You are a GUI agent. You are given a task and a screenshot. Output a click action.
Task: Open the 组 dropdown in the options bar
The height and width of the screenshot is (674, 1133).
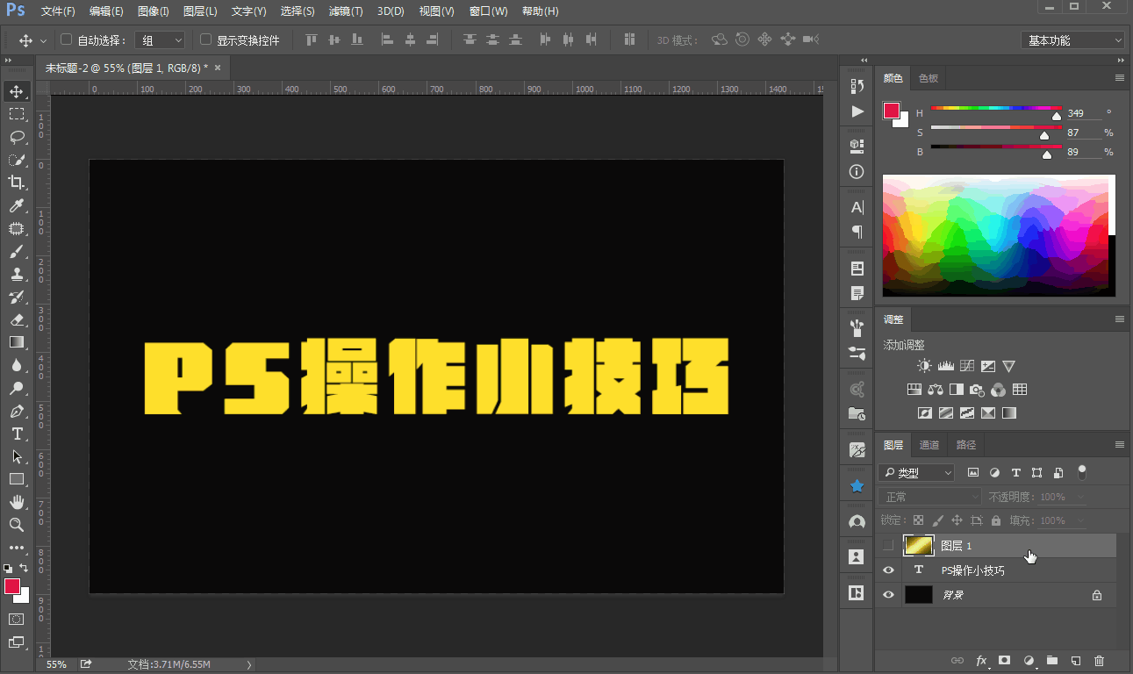(159, 39)
